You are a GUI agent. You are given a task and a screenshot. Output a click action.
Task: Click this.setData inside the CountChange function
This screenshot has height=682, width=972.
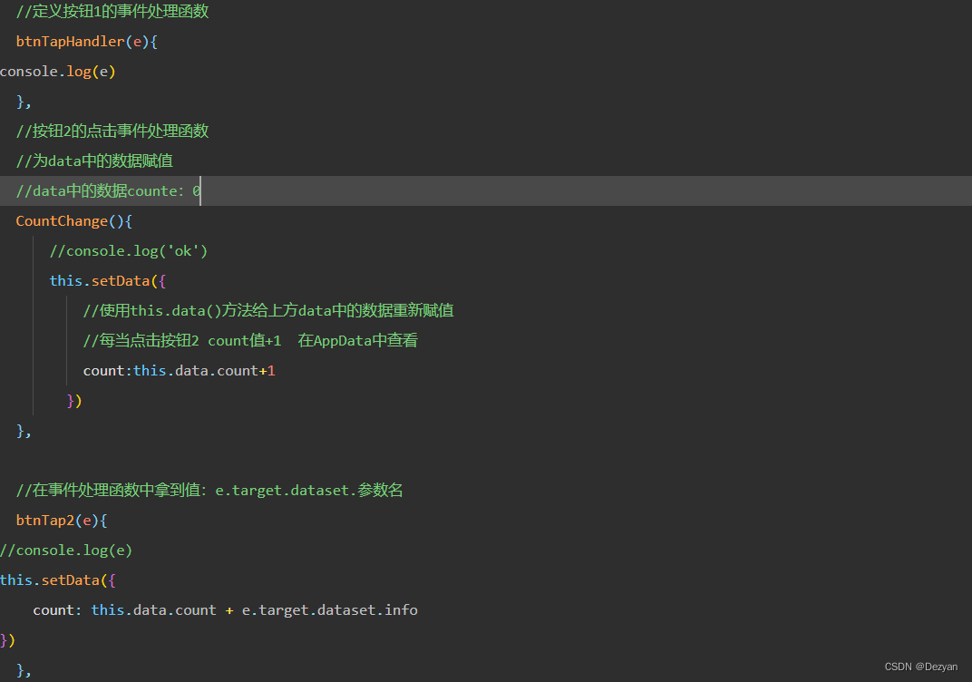point(100,281)
